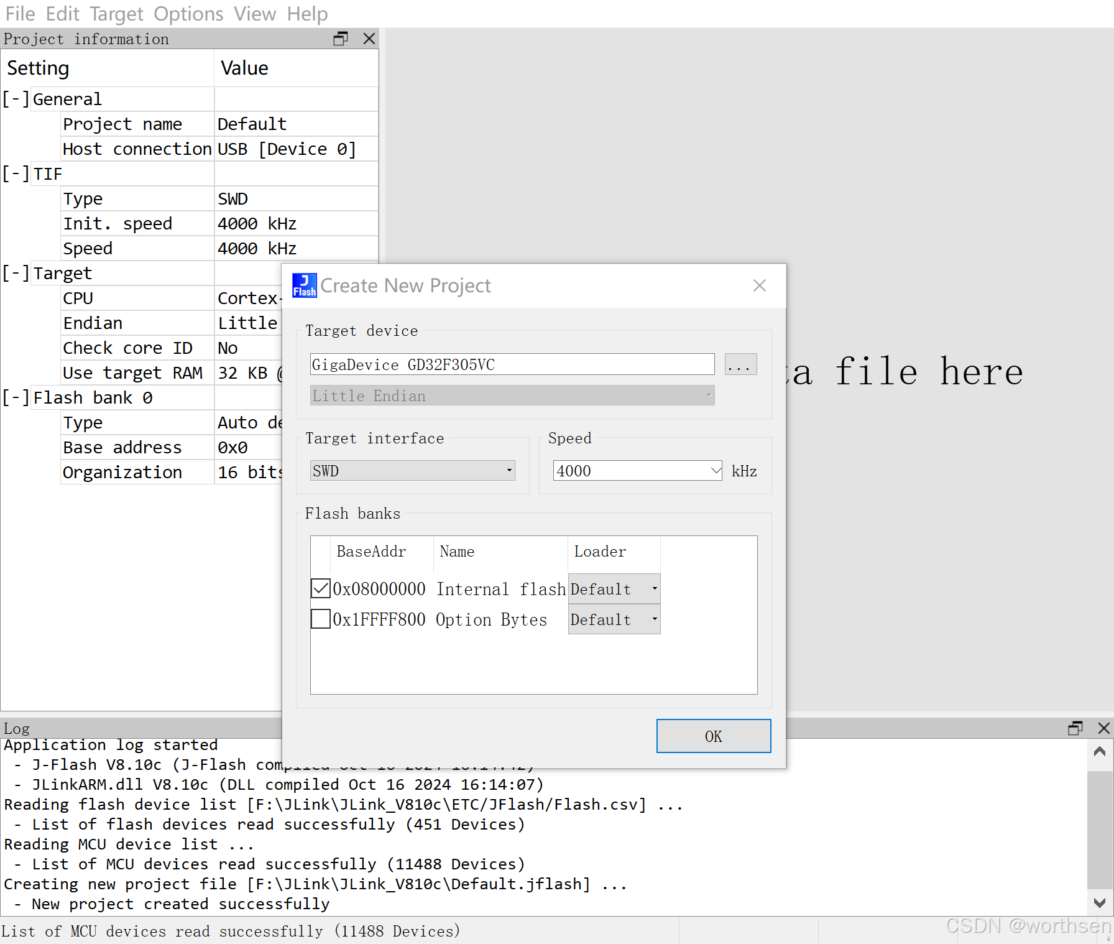Open the View menu
This screenshot has width=1114, height=944.
[x=255, y=14]
